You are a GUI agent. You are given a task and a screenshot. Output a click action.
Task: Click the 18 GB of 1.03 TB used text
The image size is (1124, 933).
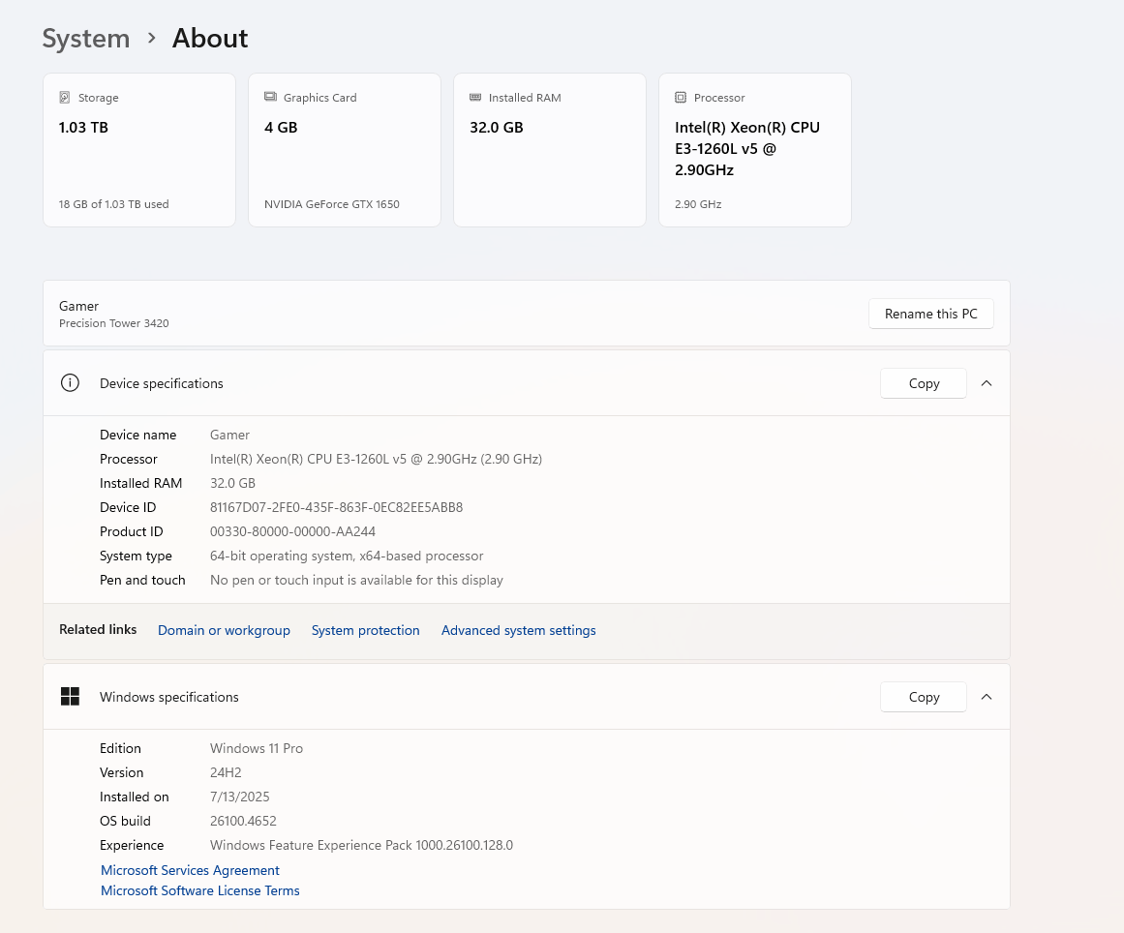114,204
